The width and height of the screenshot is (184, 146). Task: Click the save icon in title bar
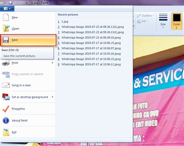point(10,3)
